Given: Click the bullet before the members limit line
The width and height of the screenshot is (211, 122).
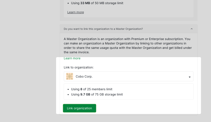Looking at the screenshot, I should pyautogui.click(x=68, y=89).
